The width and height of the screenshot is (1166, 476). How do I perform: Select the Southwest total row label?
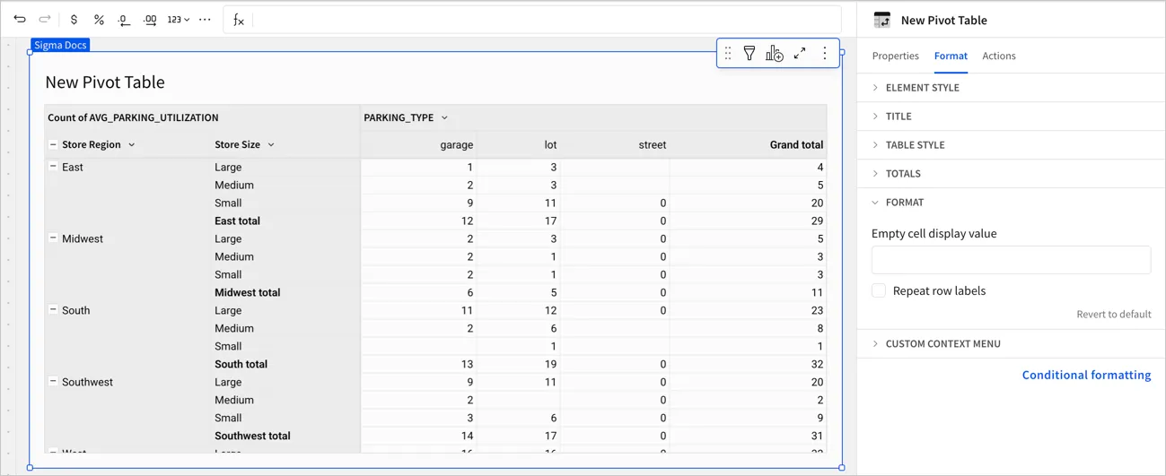pos(252,436)
